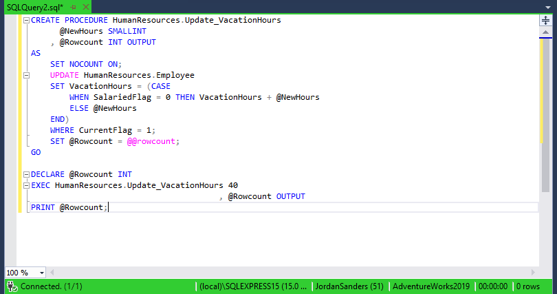Click the END keyword

[x=57, y=119]
